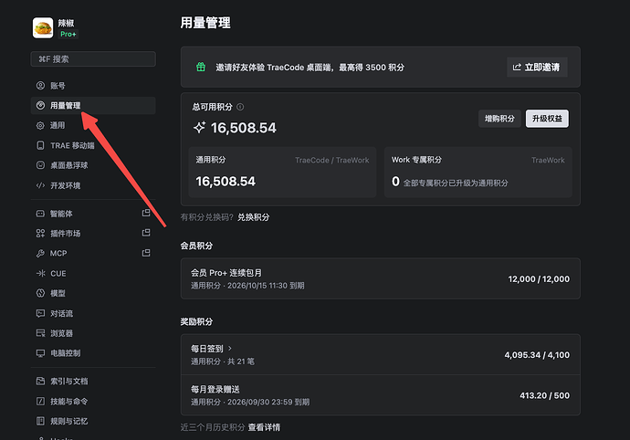This screenshot has width=630, height=440.
Task: Open 账号 account icon in sidebar
Action: [40, 86]
